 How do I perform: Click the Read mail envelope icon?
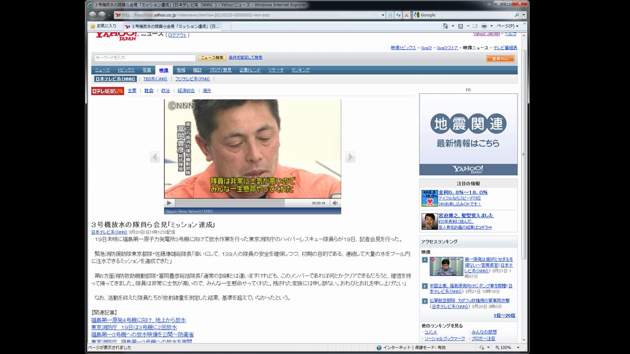coord(475,26)
